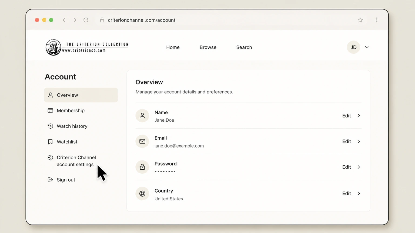Click the 'Account' sidebar heading
Screen dimensions: 415x233
coord(61,77)
